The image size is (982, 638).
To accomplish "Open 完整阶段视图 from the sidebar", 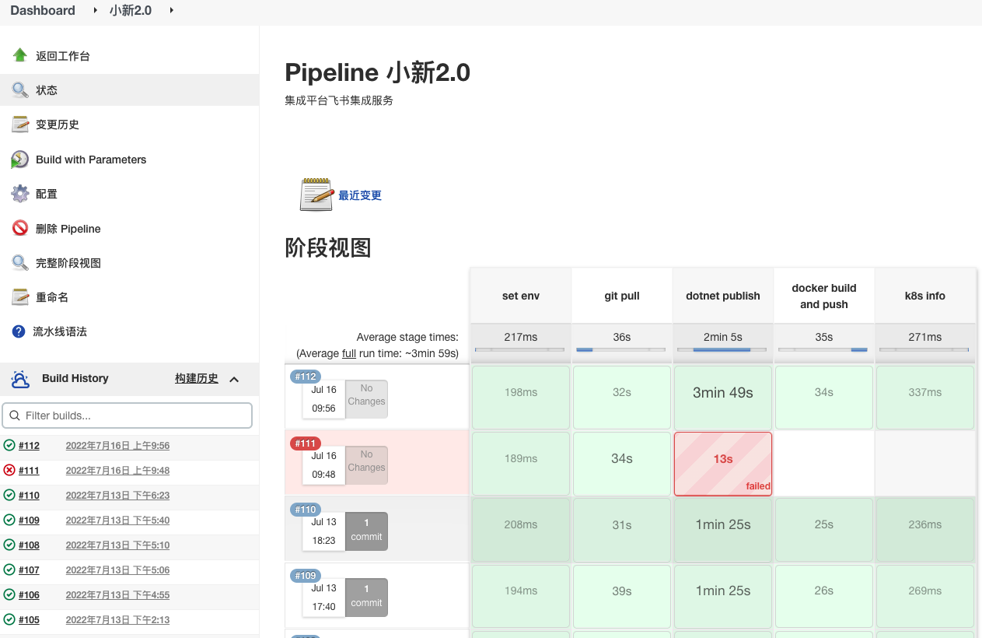I will pyautogui.click(x=68, y=262).
